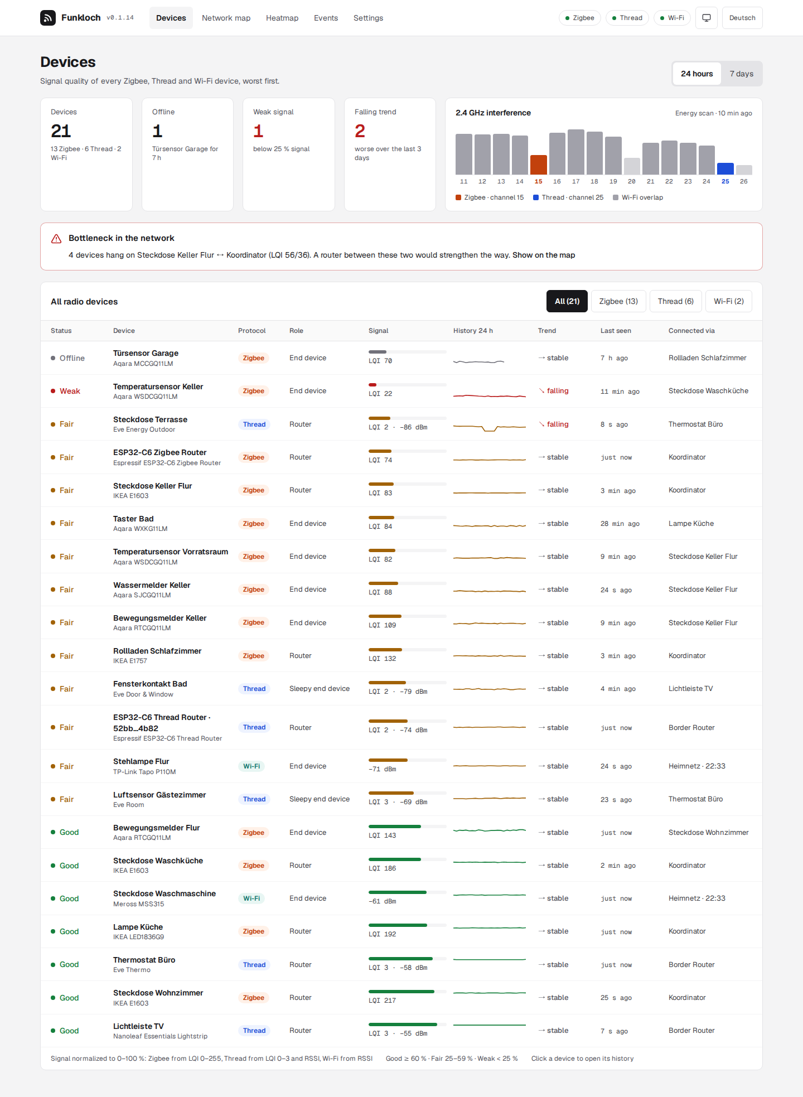This screenshot has width=803, height=1097.
Task: Click the Lichtleiste TV device name
Action: tap(138, 1026)
